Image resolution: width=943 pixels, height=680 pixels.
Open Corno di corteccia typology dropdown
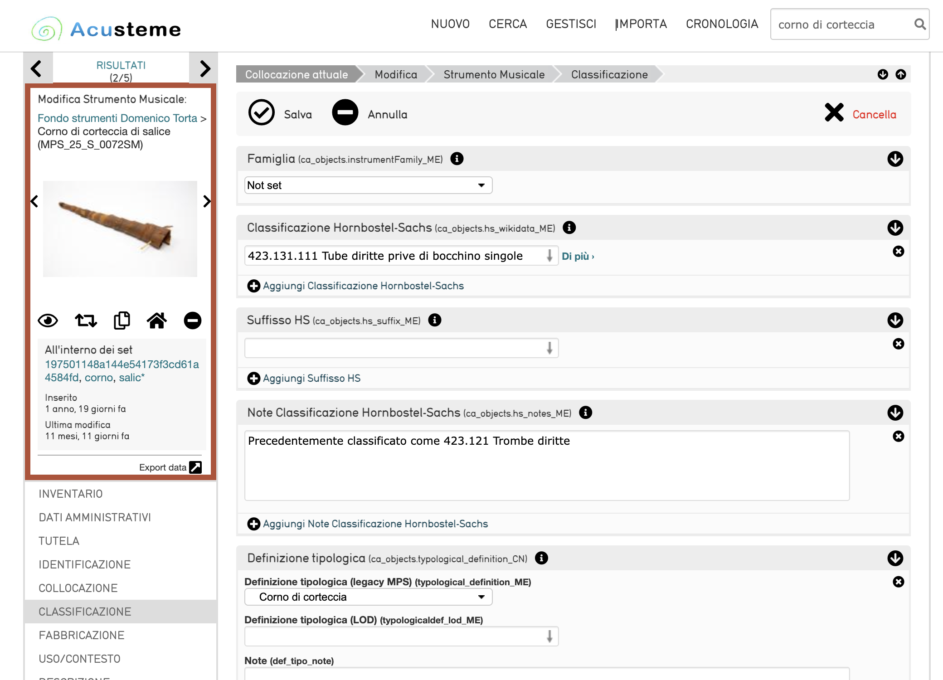[x=368, y=597]
